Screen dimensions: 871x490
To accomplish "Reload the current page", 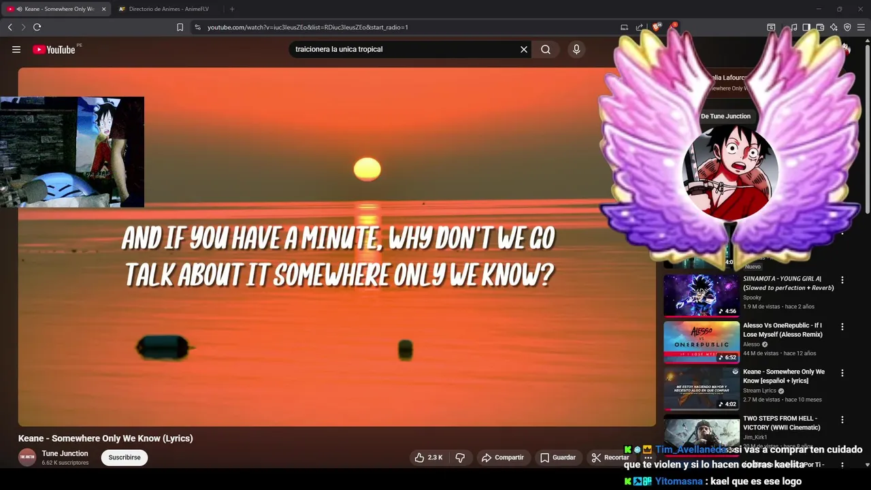I will (x=37, y=27).
